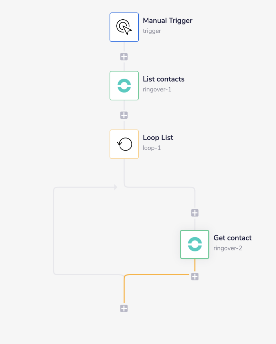This screenshot has width=276, height=344.
Task: Select the Ringover icon on Get contact node
Action: click(194, 244)
